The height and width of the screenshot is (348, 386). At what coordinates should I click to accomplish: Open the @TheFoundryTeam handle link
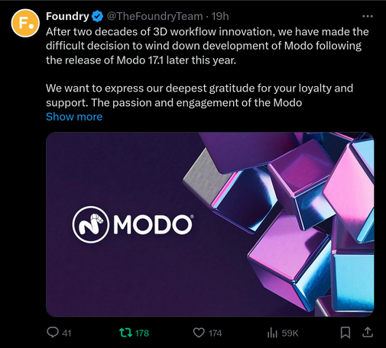click(154, 16)
